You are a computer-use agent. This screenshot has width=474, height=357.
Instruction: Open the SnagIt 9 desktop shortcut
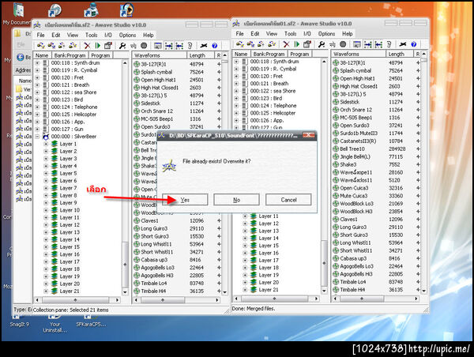click(x=19, y=321)
